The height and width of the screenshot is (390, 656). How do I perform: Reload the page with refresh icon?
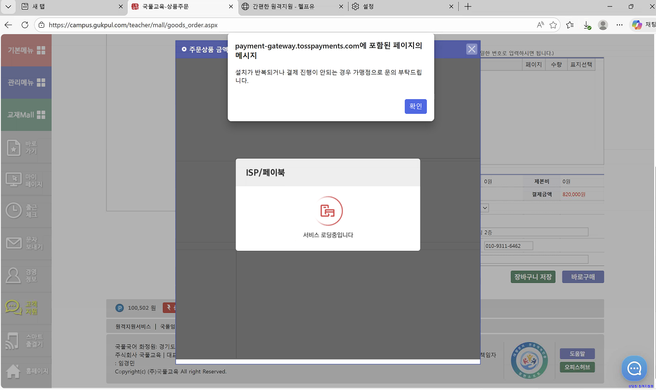(25, 25)
